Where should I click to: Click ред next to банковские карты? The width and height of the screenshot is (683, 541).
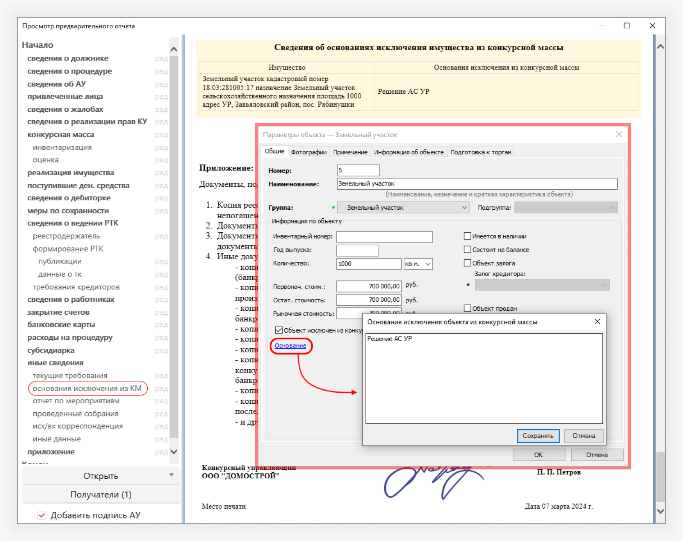pyautogui.click(x=161, y=325)
